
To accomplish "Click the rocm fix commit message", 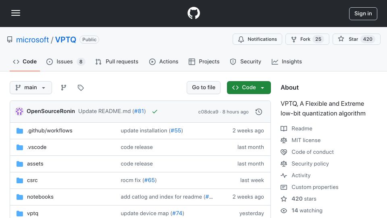I will tap(131, 180).
